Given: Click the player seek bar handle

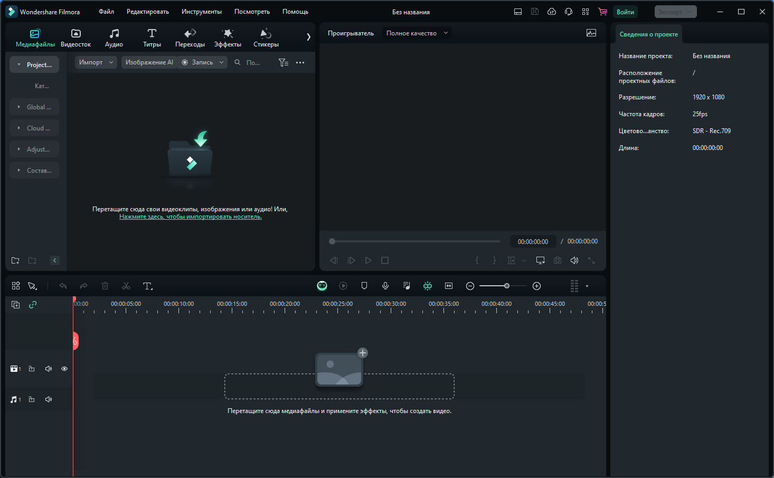Looking at the screenshot, I should pyautogui.click(x=332, y=241).
